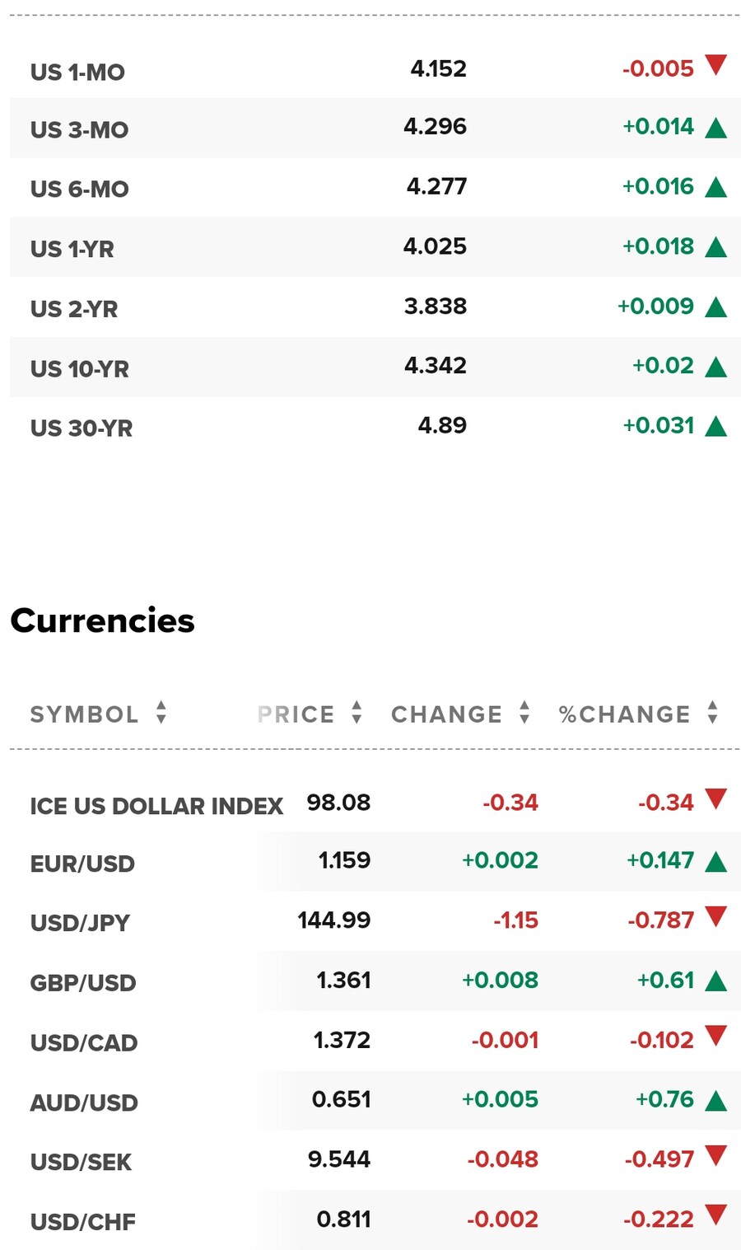Open USD/CHF currency pair
Viewport: 741px width, 1250px height.
tap(83, 1222)
